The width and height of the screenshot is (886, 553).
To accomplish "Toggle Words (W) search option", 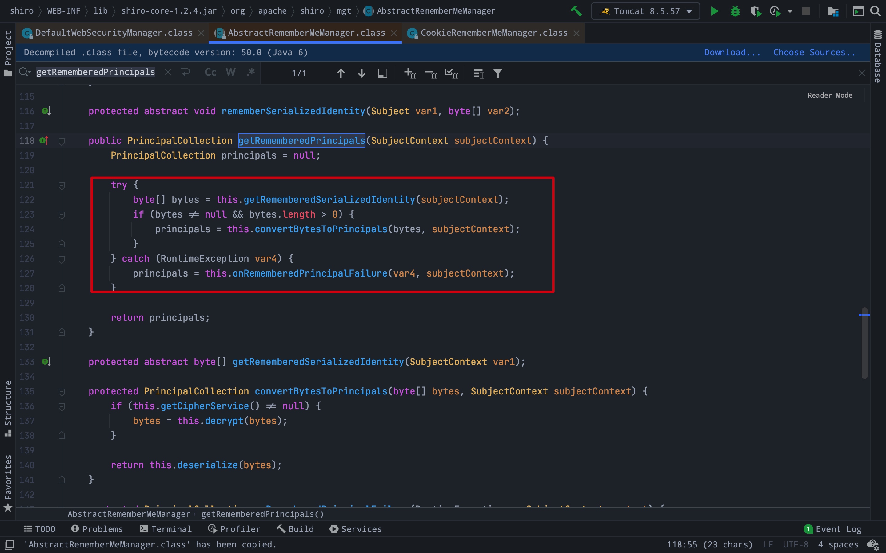I will pos(231,72).
